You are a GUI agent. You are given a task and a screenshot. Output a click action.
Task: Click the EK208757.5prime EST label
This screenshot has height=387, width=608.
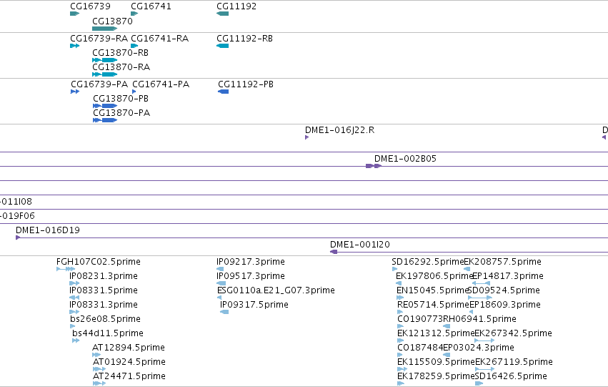tap(502, 262)
